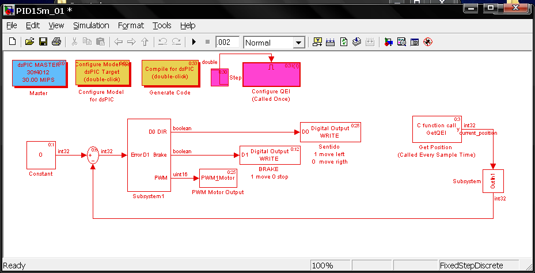This screenshot has height=273, width=535.
Task: Open the Simulation menu
Action: [x=91, y=25]
